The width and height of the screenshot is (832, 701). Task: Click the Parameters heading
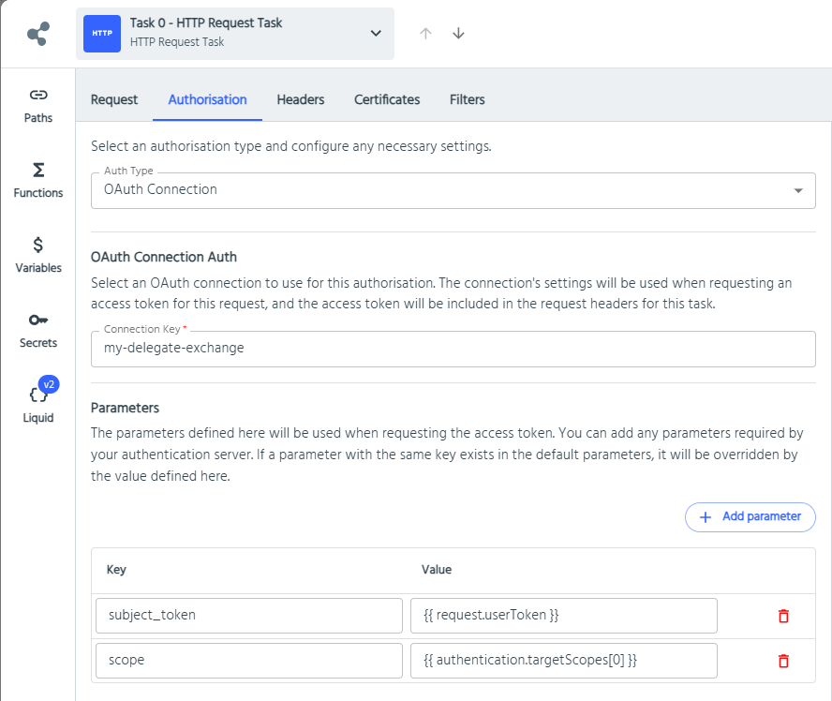point(125,408)
